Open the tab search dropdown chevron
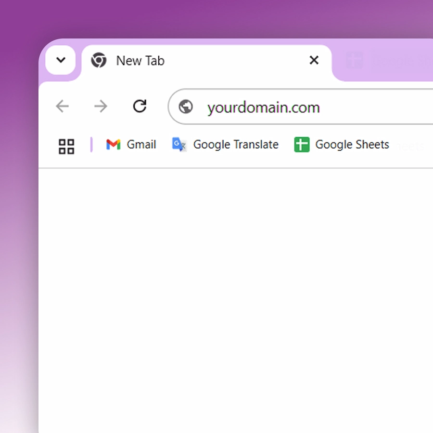This screenshot has height=433, width=433. coord(61,60)
